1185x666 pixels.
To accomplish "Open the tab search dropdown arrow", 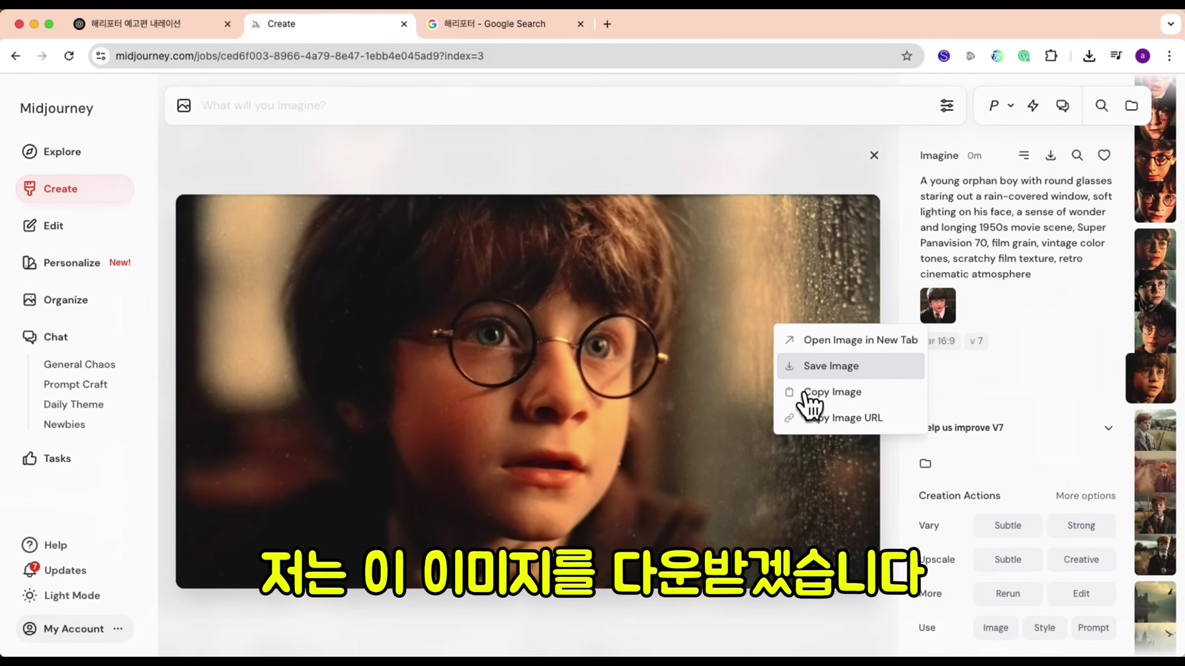I will [1170, 24].
